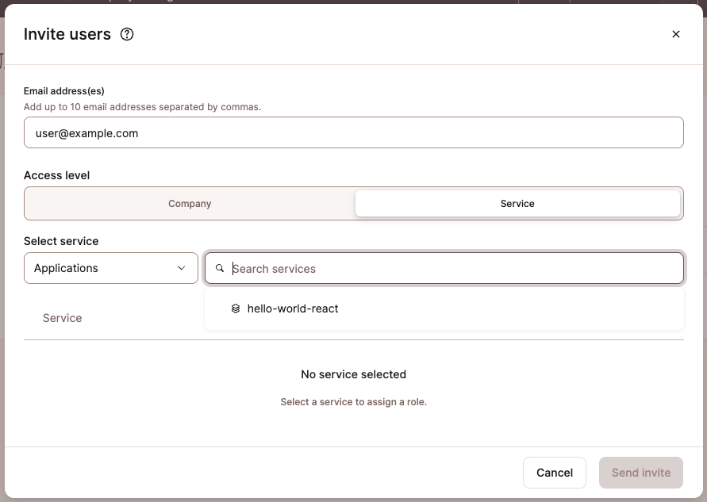Clear the user@example.com email entry
Viewport: 707px width, 502px height.
[x=353, y=132]
